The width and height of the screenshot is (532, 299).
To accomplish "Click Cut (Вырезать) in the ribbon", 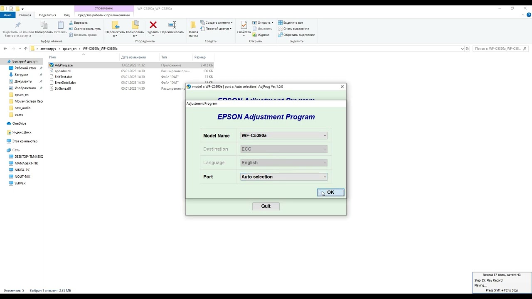I will (x=78, y=22).
